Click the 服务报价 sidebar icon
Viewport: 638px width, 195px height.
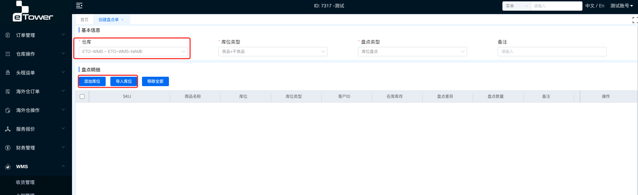(8, 129)
